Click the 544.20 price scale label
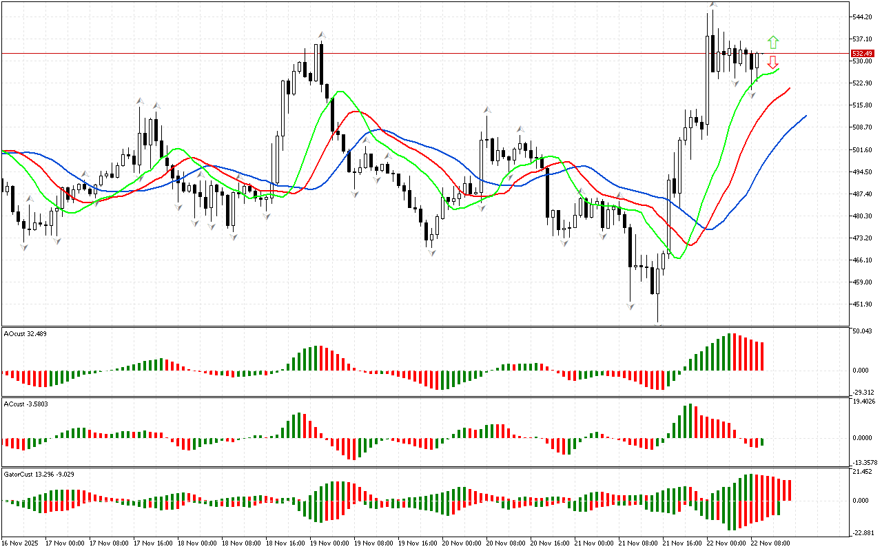The width and height of the screenshot is (882, 551). [x=862, y=17]
